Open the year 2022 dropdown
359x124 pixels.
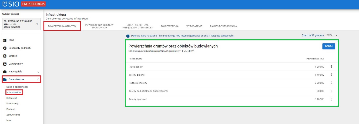pos(332,35)
